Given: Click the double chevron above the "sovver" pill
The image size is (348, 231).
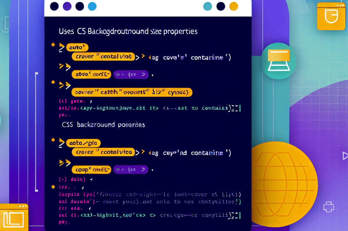Looking at the screenshot, I should tap(65, 85).
